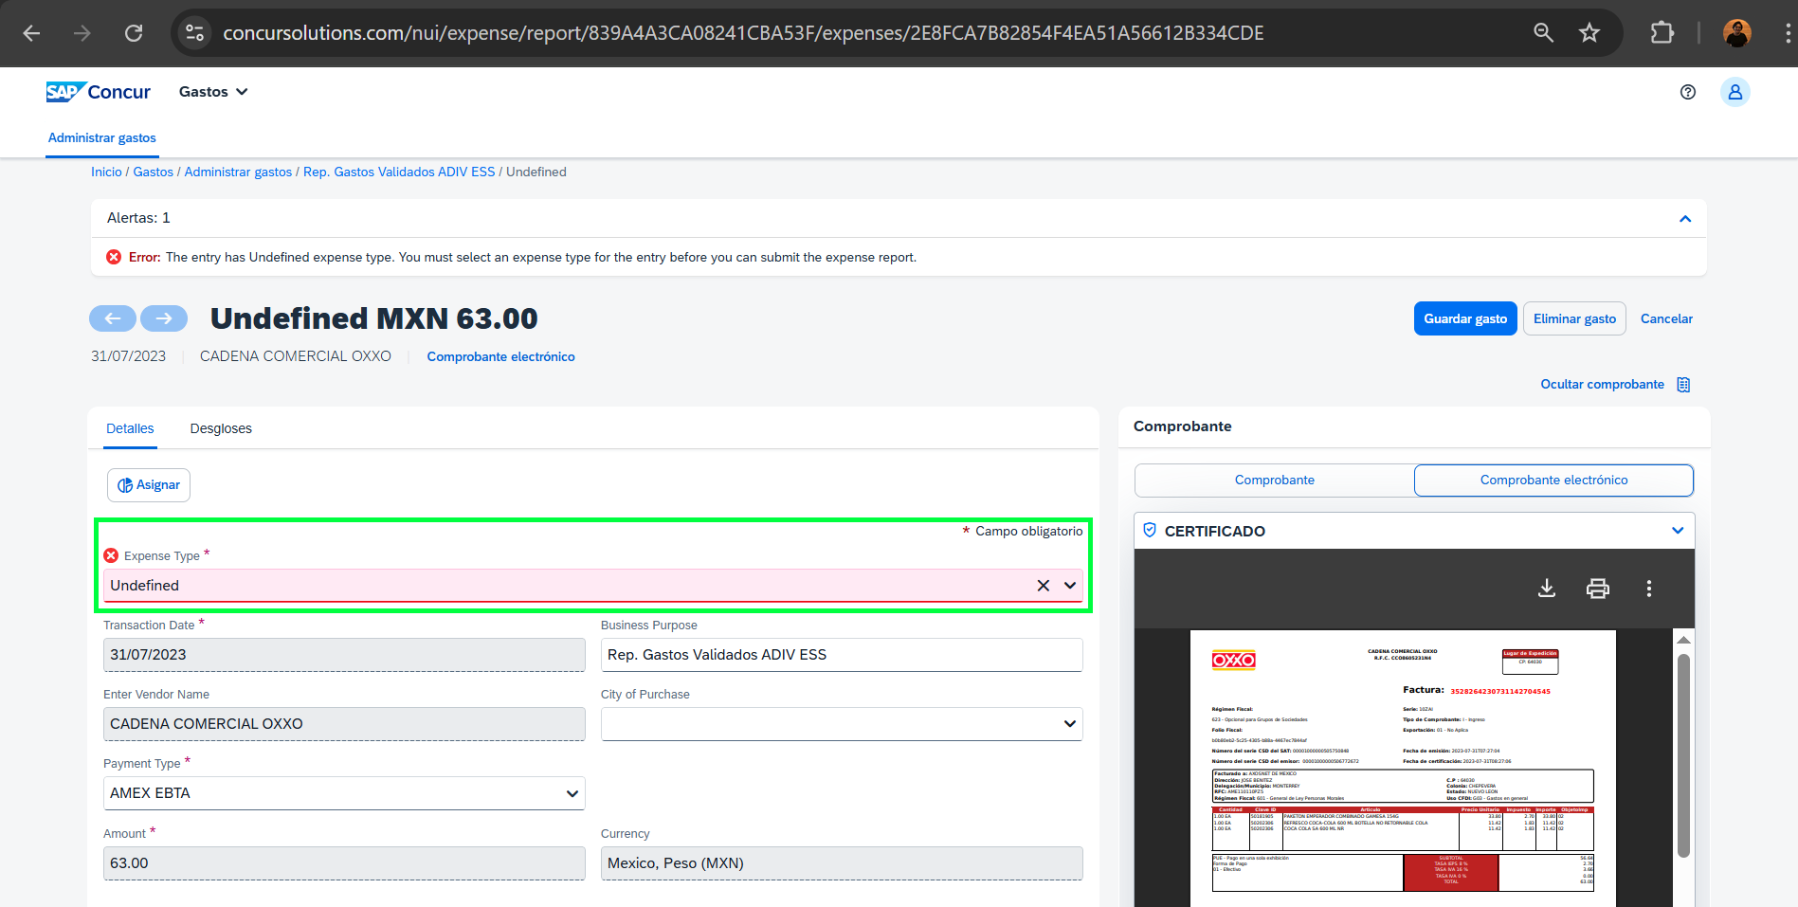
Task: Click the Business Purpose input field
Action: pos(842,655)
